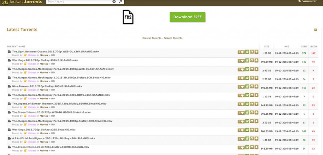Viewport: 323px width, 155px height.
Task: Follow the Search Torrents link
Action: pyautogui.click(x=173, y=38)
